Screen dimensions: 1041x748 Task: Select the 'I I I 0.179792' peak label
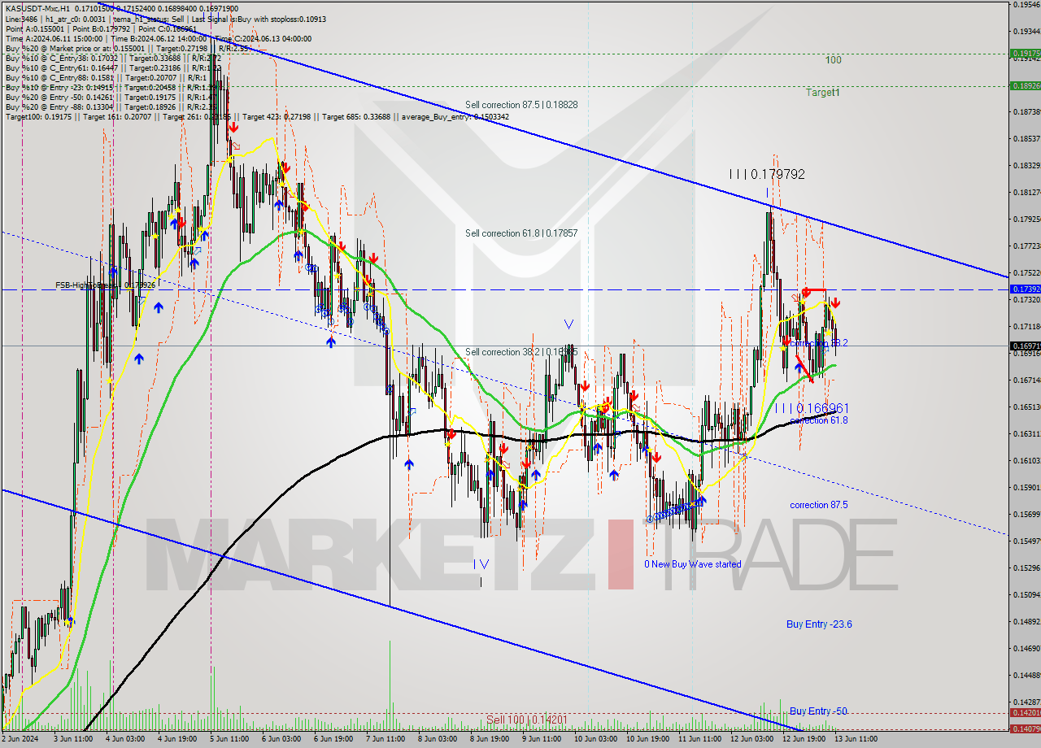767,174
